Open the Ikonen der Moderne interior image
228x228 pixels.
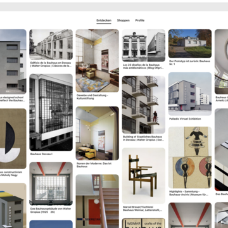click(x=98, y=134)
